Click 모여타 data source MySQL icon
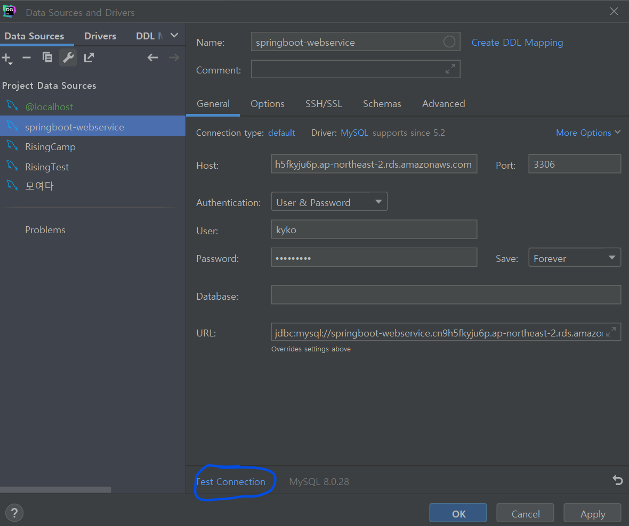This screenshot has height=526, width=629. [x=12, y=185]
